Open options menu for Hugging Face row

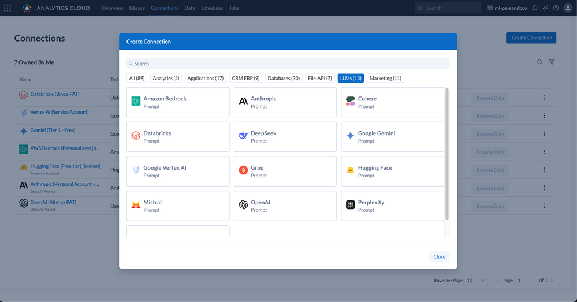pyautogui.click(x=544, y=170)
